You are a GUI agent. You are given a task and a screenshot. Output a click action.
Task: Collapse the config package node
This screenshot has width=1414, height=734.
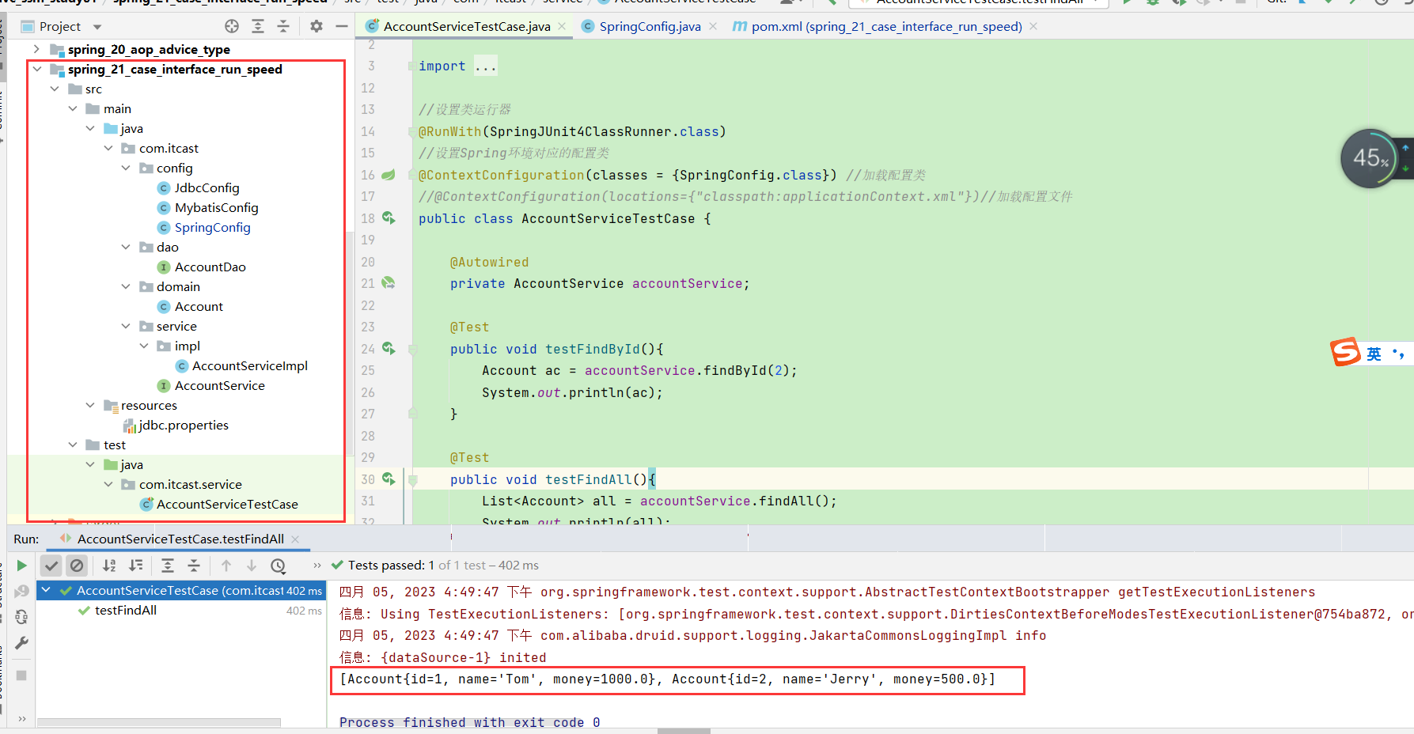click(x=126, y=168)
